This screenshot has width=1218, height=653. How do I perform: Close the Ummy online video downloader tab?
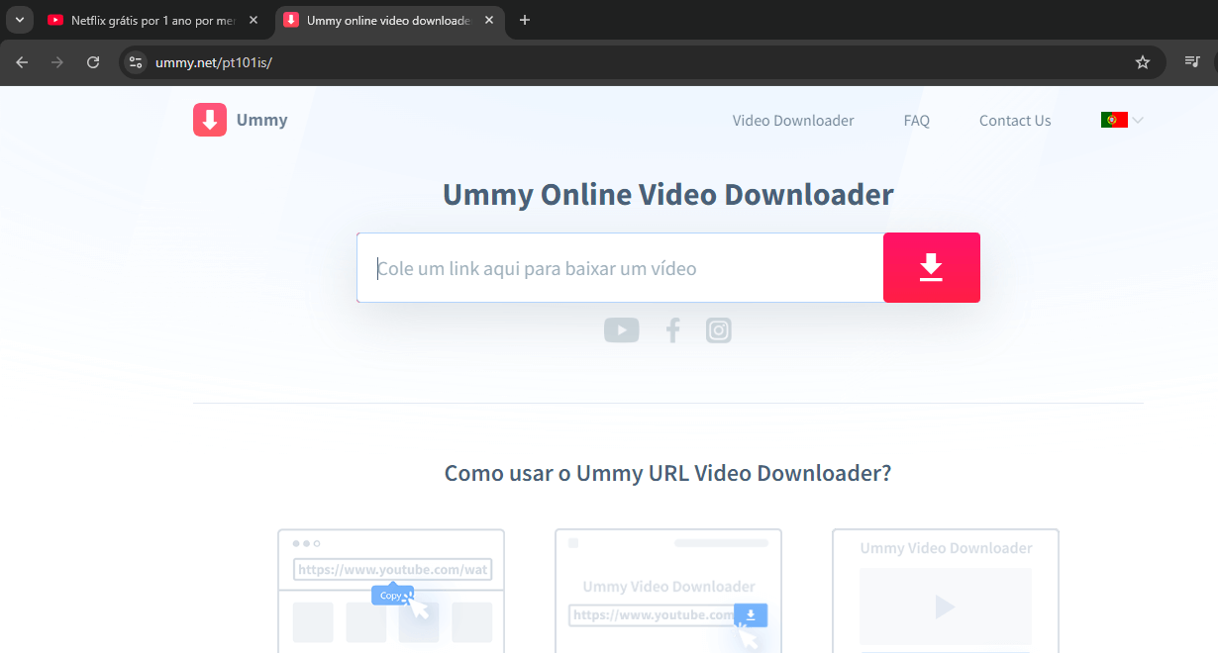(x=489, y=20)
